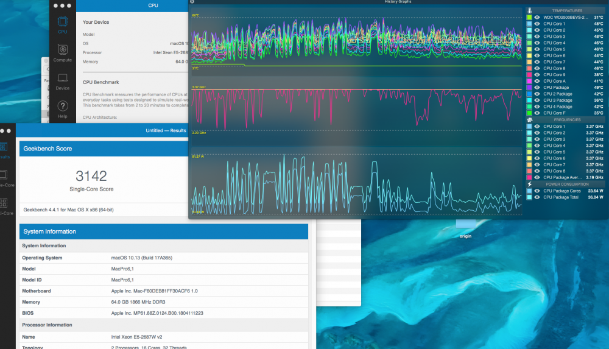Select the Temperatures section header
Image resolution: width=609 pixels, height=349 pixels.
tap(567, 10)
